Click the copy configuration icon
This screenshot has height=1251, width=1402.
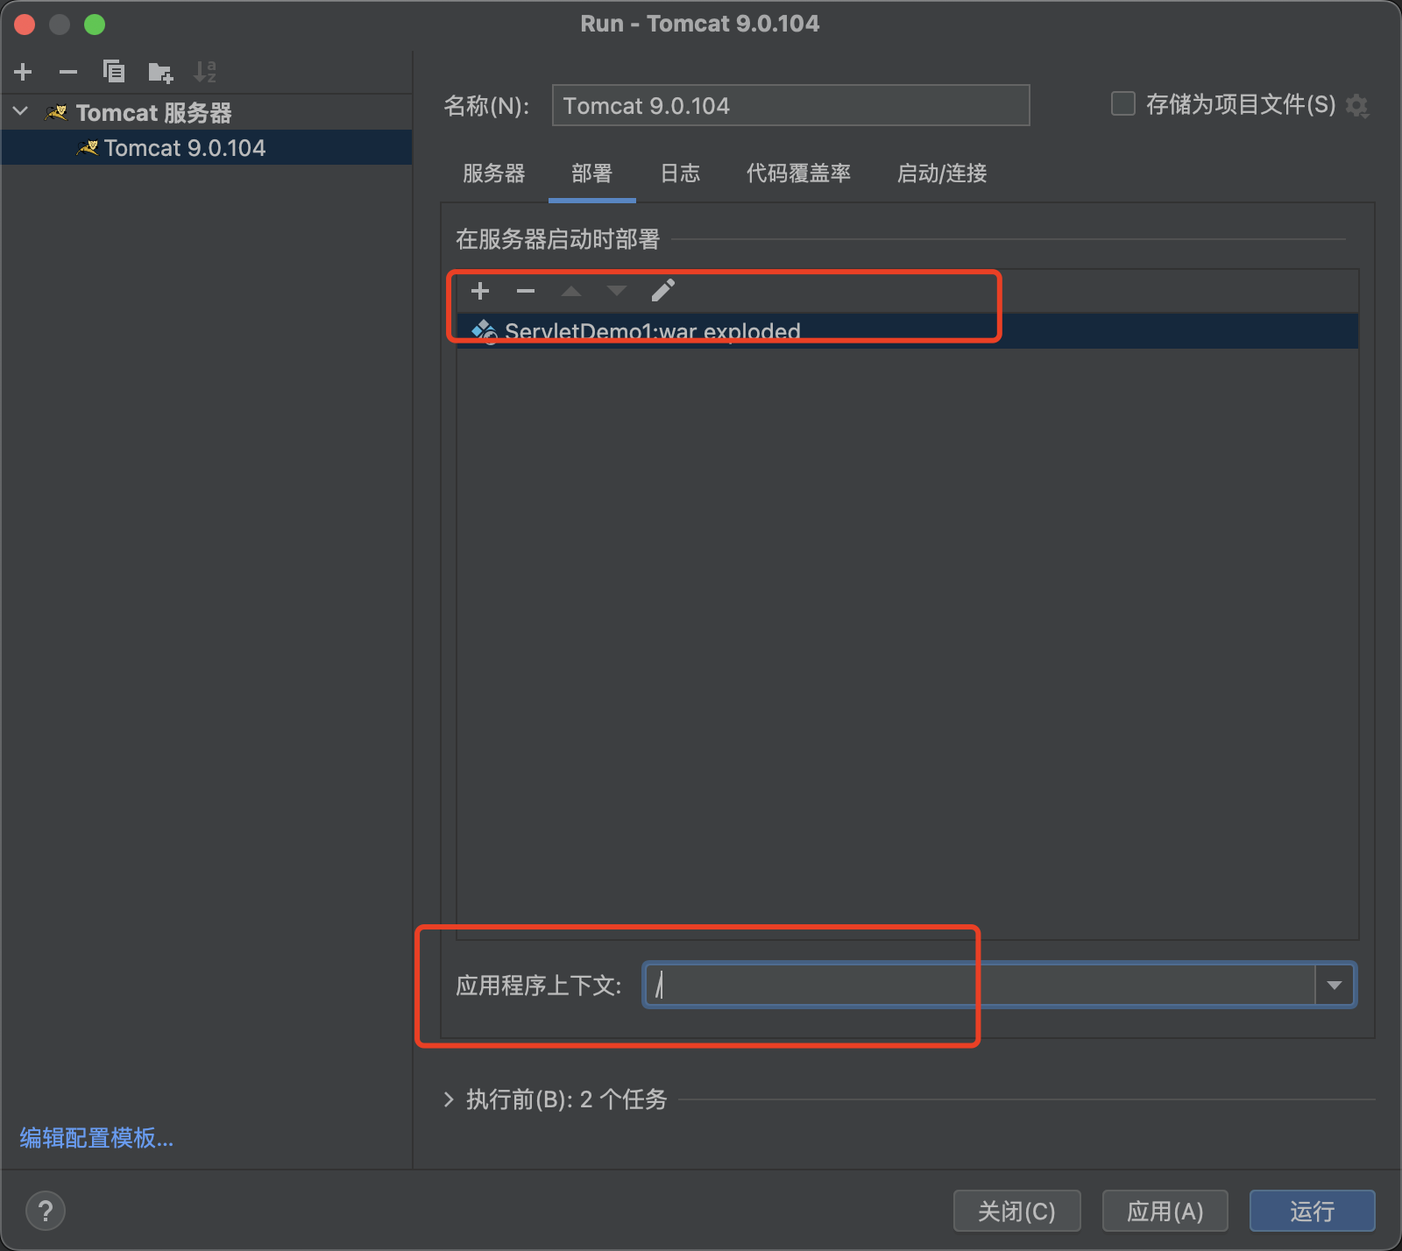pos(114,72)
